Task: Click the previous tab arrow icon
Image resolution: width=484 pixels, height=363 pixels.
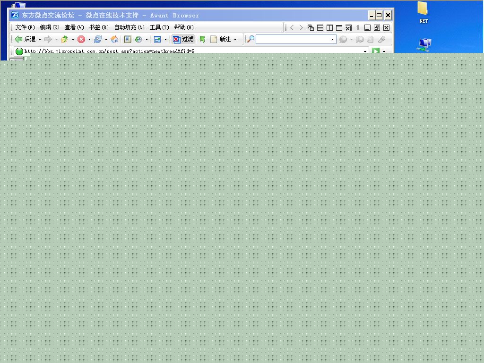Action: point(292,28)
